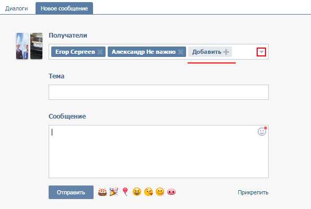
Task: Click inside the Сообщение text area
Action: point(158,152)
